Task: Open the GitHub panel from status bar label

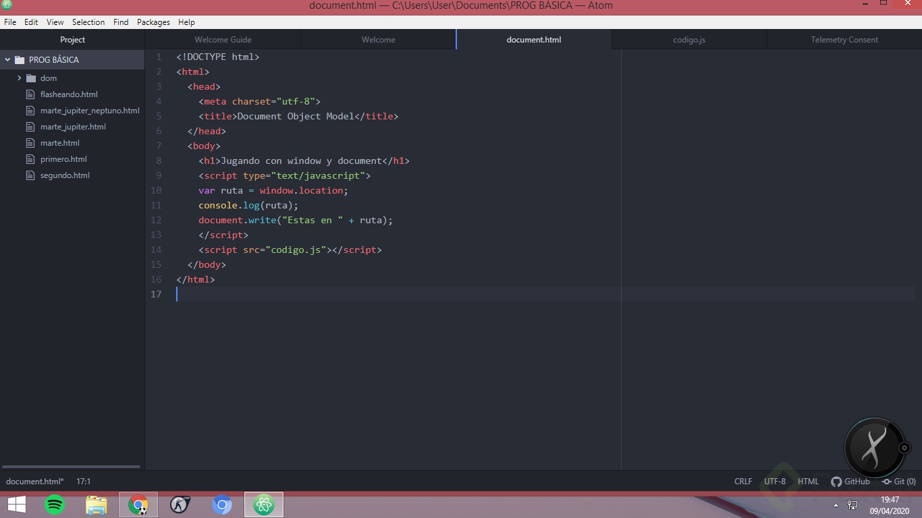Action: (x=857, y=482)
